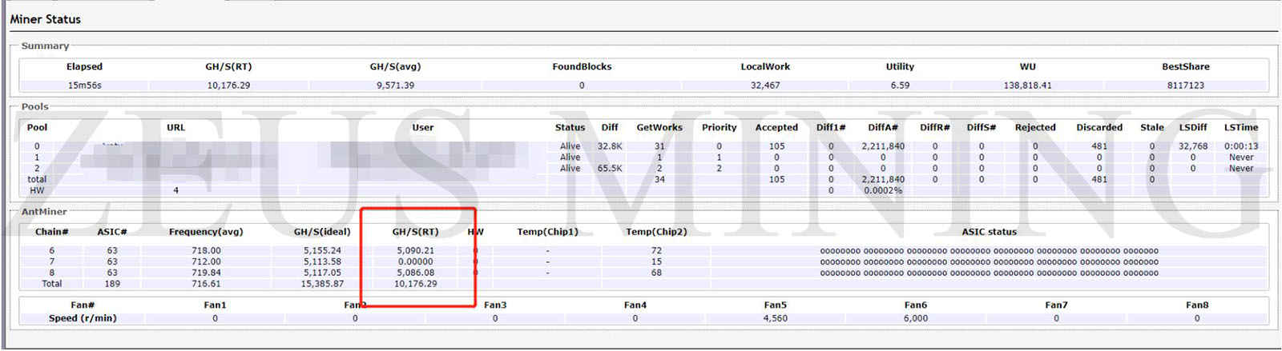The image size is (1282, 351).
Task: Select chain 7 ideal hashrate 5,113.58
Action: tap(322, 261)
